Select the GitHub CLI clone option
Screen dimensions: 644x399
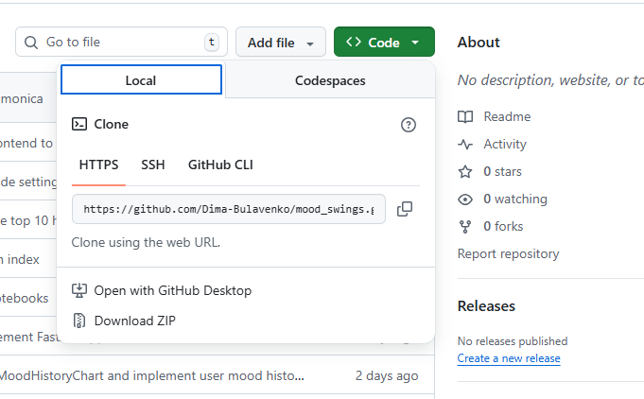[220, 165]
